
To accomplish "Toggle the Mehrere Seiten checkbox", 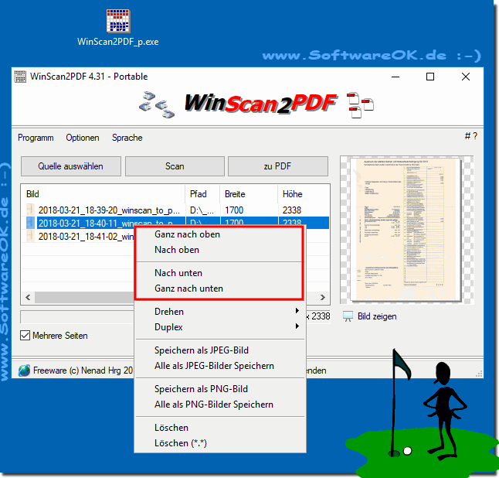I will pos(25,336).
